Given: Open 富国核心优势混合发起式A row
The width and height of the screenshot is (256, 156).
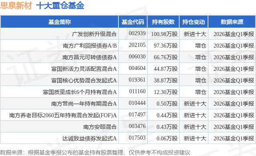Looking at the screenshot, I should [84, 80].
